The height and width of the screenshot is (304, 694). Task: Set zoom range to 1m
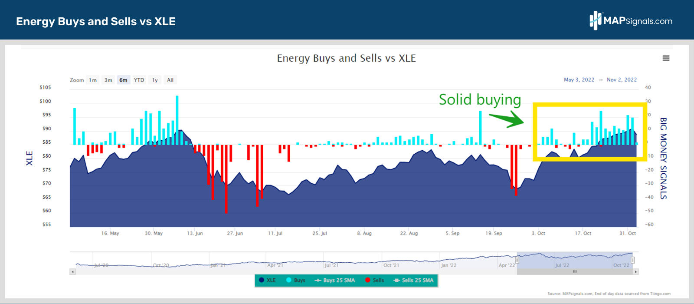pos(93,80)
